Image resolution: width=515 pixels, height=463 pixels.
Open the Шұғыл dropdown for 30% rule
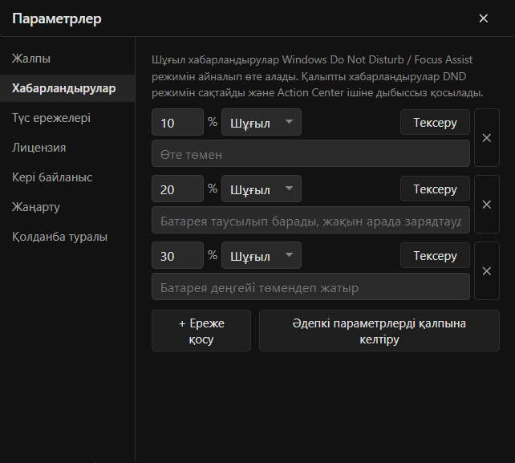[262, 255]
